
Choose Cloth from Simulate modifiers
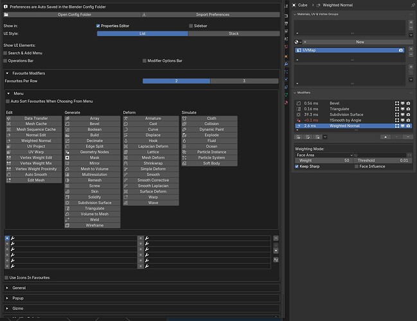pyautogui.click(x=209, y=119)
